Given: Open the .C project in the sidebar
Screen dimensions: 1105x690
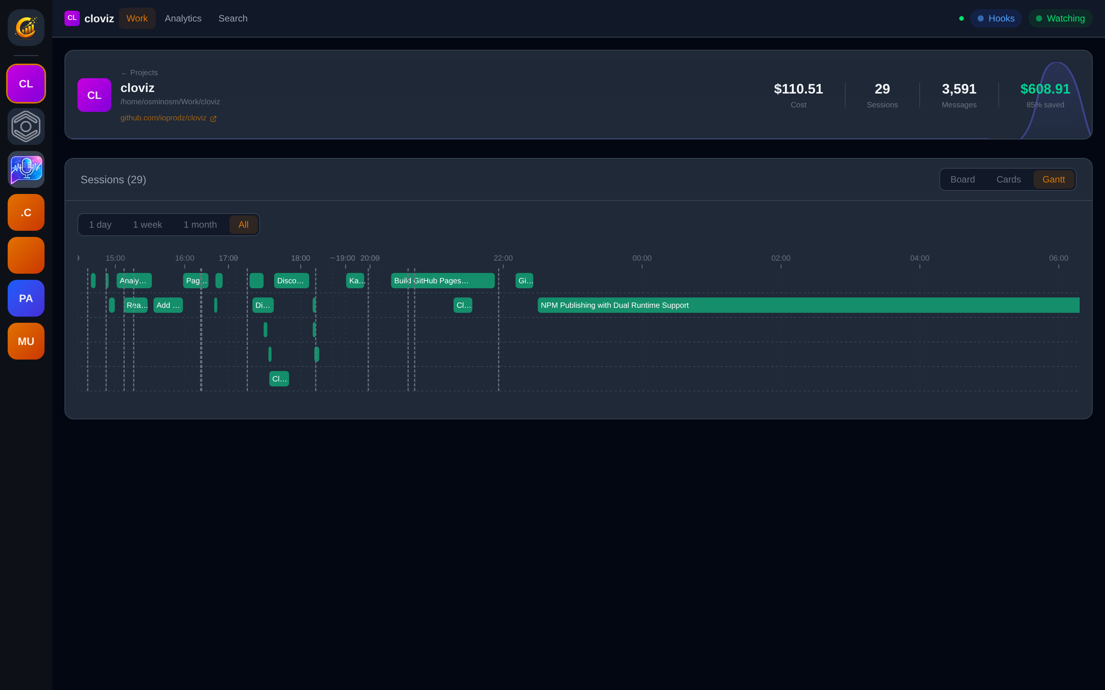Looking at the screenshot, I should point(26,212).
